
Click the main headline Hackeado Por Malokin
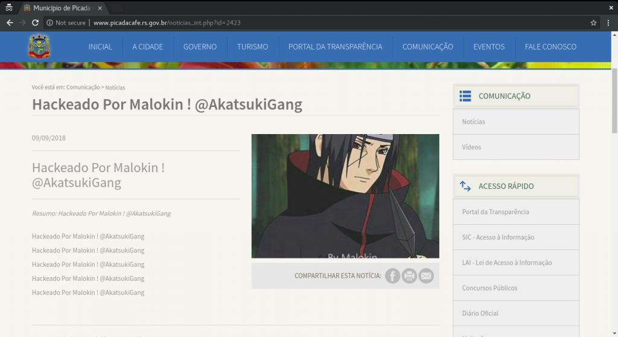(167, 104)
